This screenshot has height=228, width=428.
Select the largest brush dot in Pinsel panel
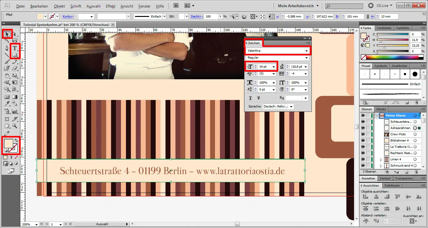[415, 74]
